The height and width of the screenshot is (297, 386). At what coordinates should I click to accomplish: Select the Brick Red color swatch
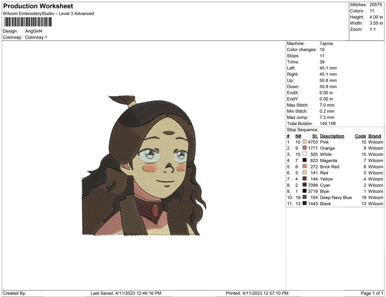(x=305, y=166)
